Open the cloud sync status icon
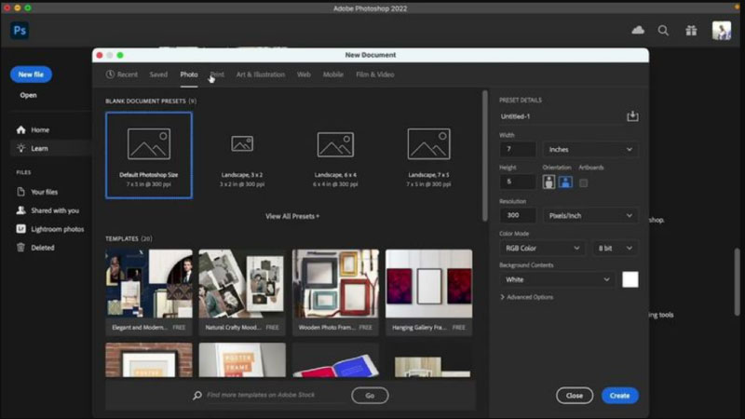Screen dimensions: 745x419 [638, 31]
